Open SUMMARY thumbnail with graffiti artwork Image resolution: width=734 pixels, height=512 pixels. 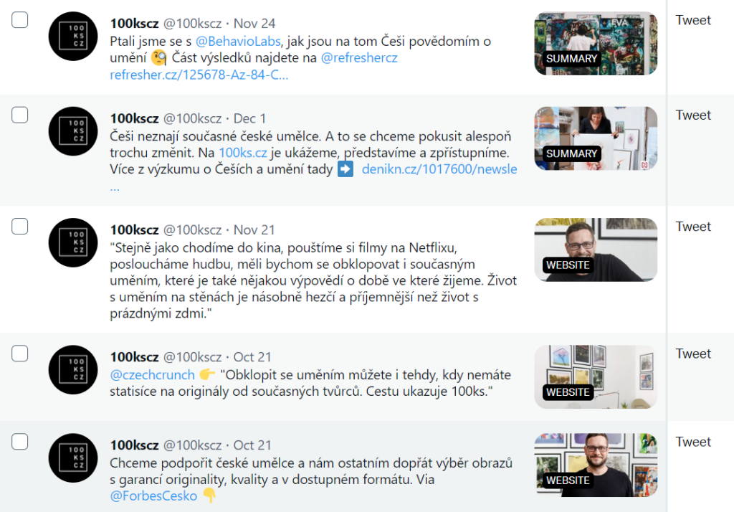click(596, 44)
